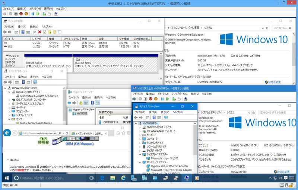Viewport: 298px width, 190px height.
Task: Close the オープンギャラリー IE tab
Action: (x=106, y=133)
